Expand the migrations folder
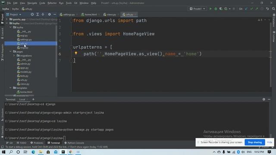 pyautogui.click(x=14, y=56)
